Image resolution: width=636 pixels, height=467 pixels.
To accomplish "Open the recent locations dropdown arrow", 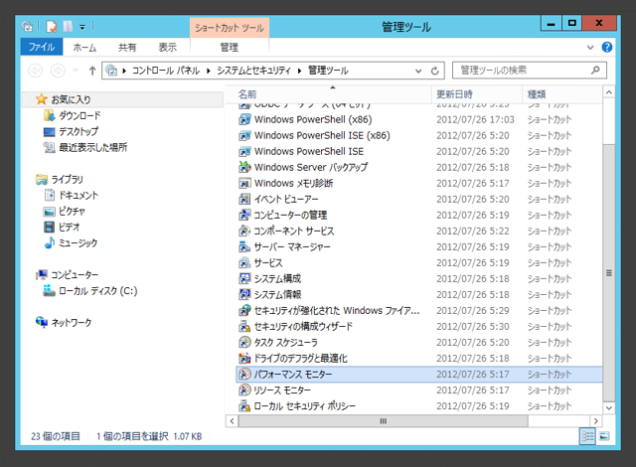I will (76, 71).
